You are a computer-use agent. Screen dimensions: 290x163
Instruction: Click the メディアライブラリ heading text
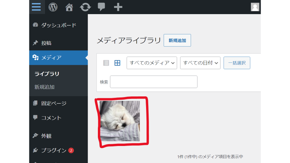129,41
